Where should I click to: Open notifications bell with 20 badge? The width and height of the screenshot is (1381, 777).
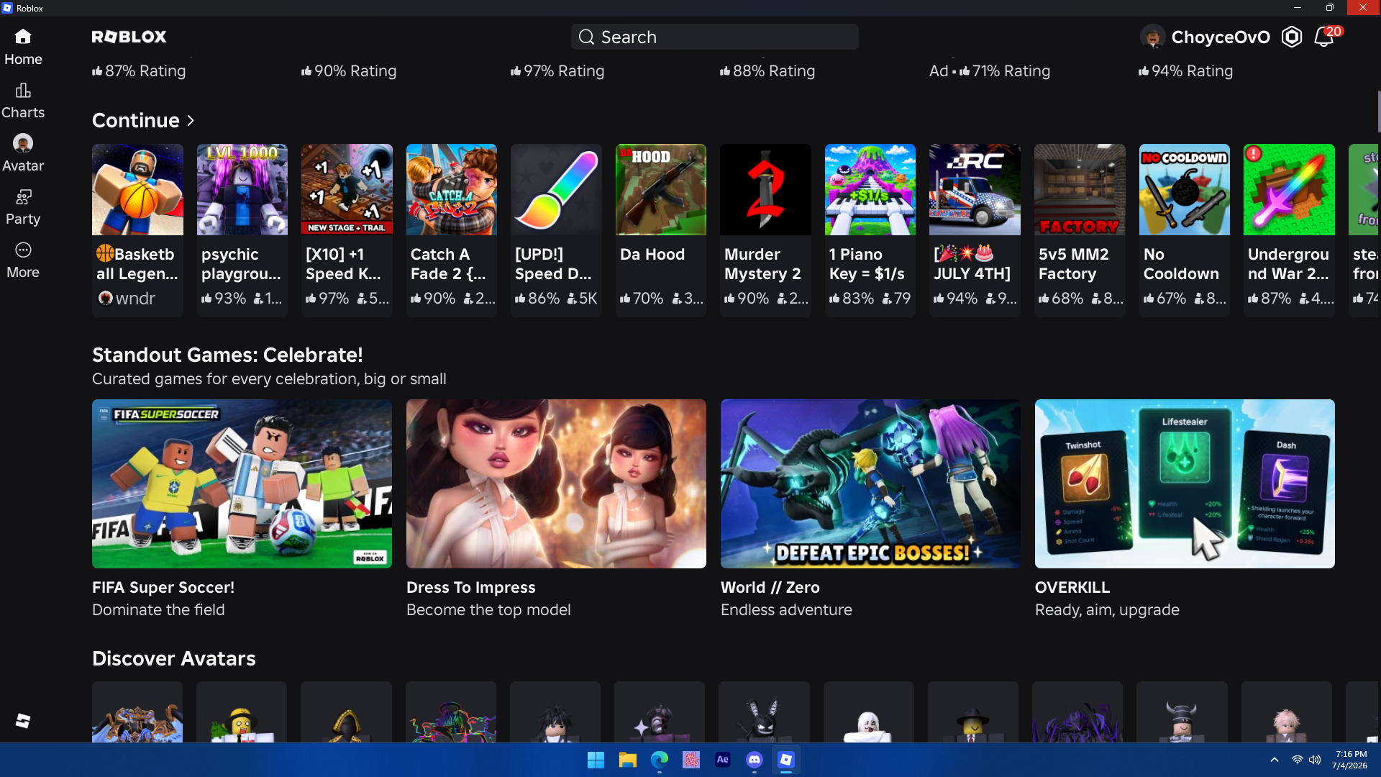(1323, 37)
